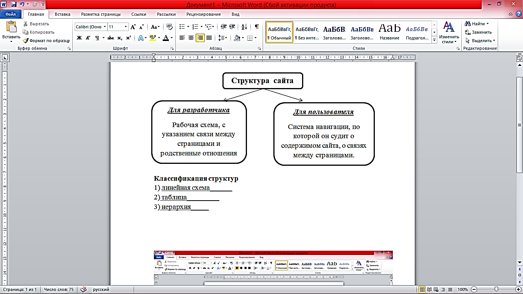
Task: Toggle subscript x₂ formatting
Action: (x=120, y=38)
